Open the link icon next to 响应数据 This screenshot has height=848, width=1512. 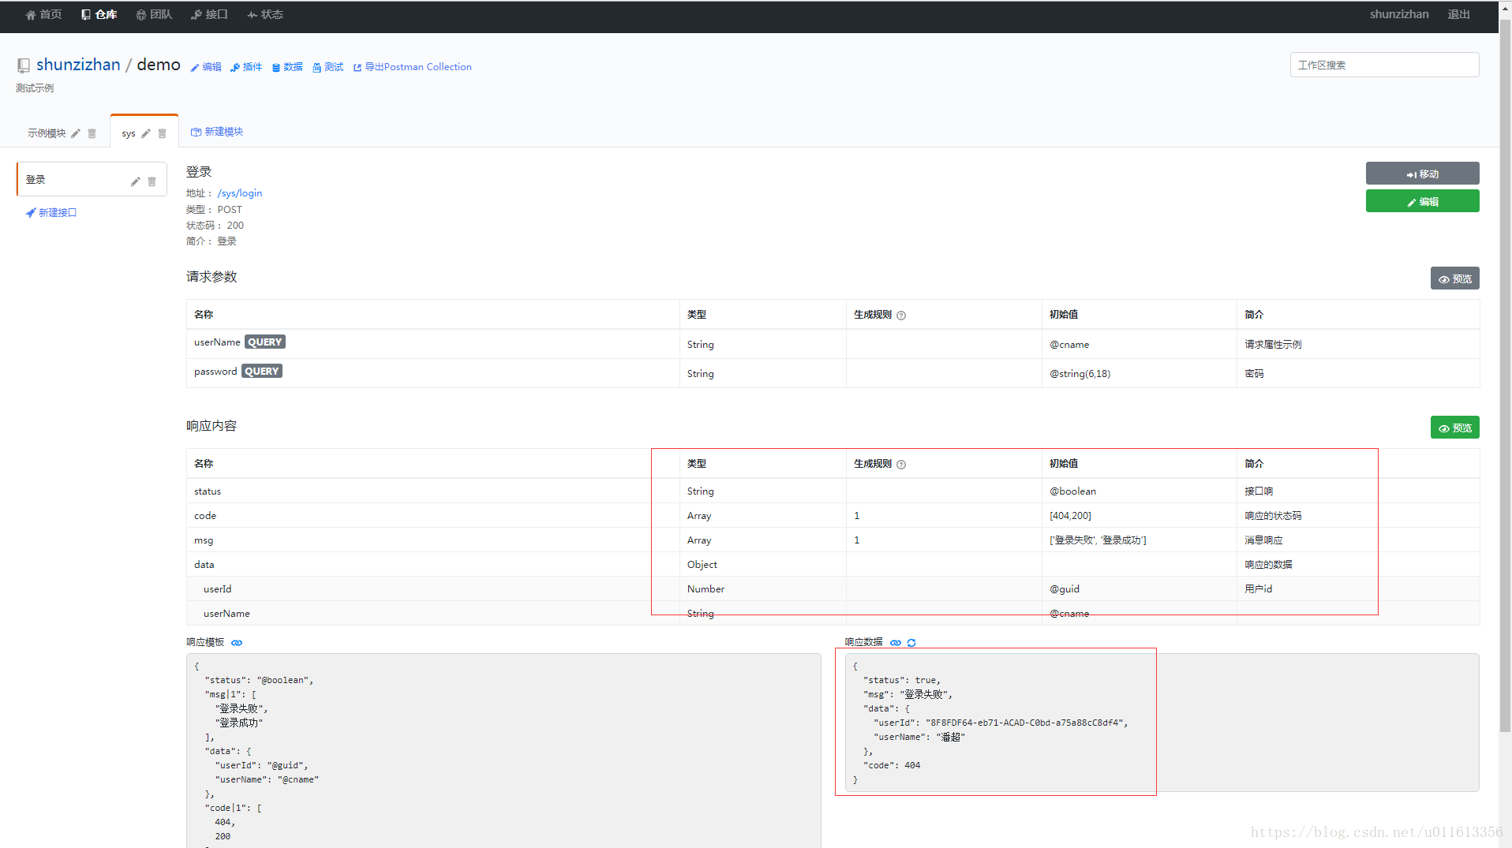click(896, 643)
